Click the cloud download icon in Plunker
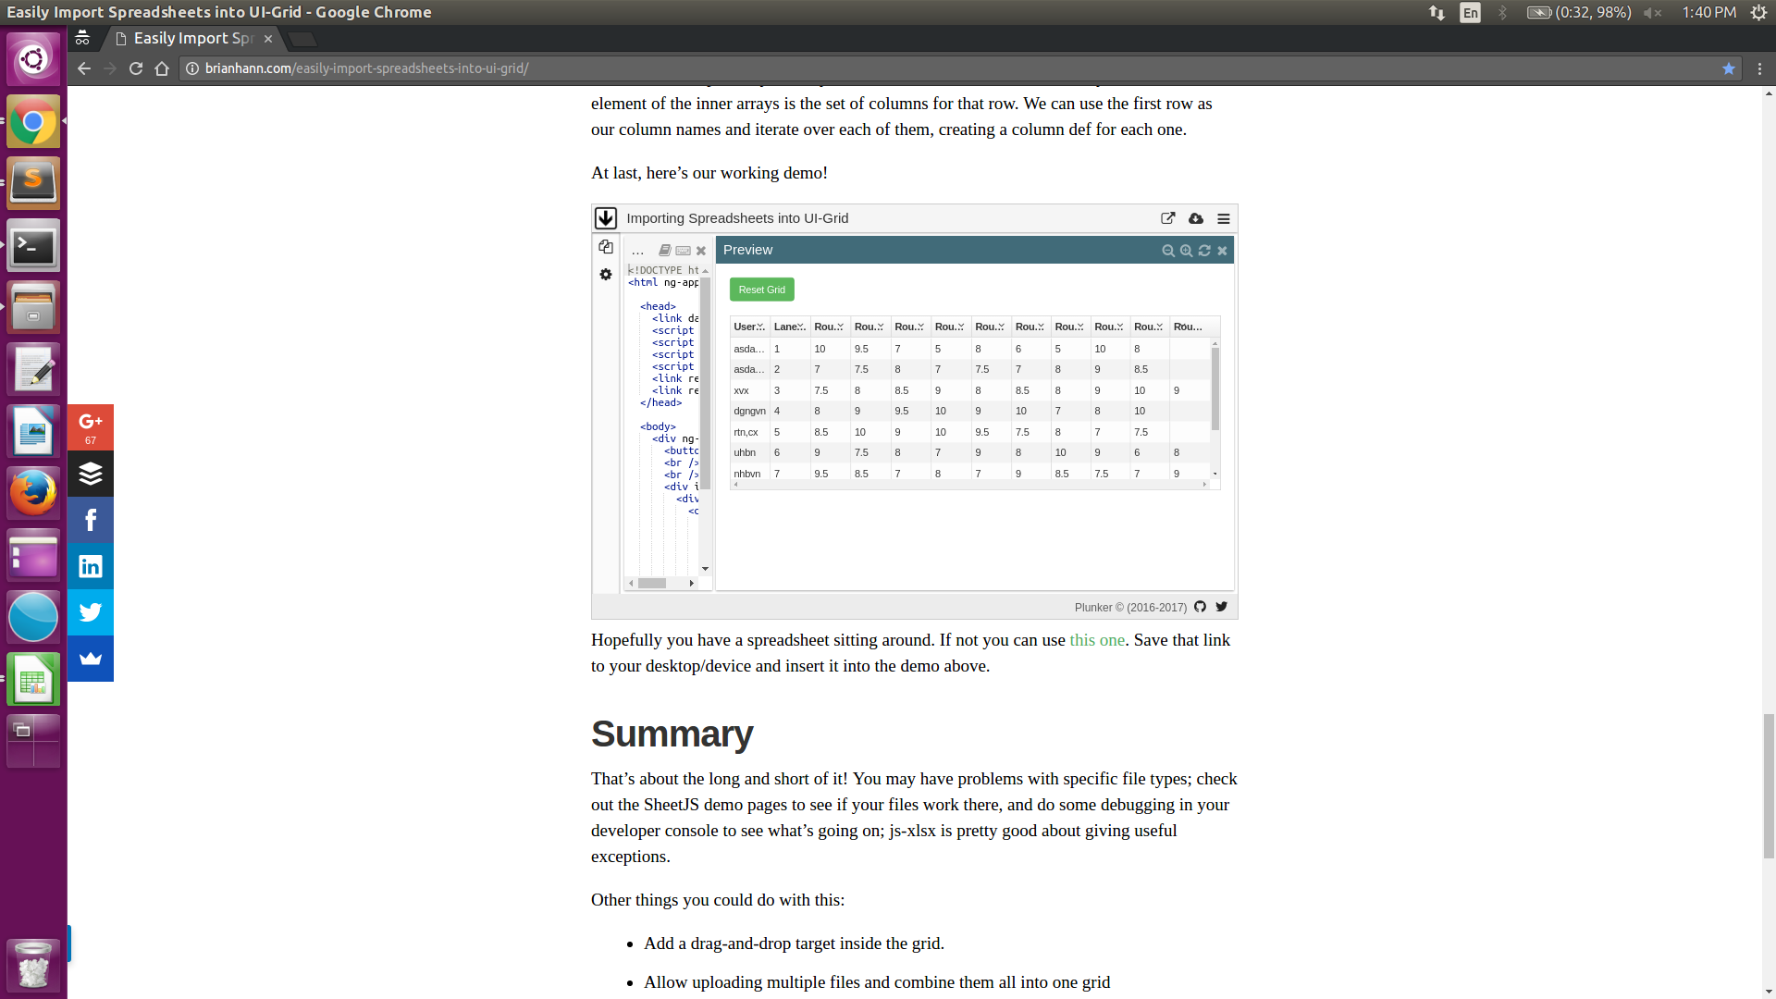 (1196, 219)
